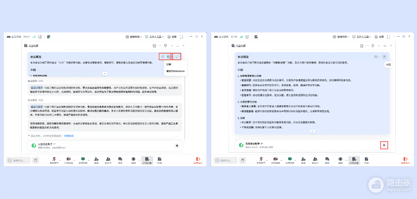Click red end meeting button in right window
The image size is (417, 199).
(405, 160)
